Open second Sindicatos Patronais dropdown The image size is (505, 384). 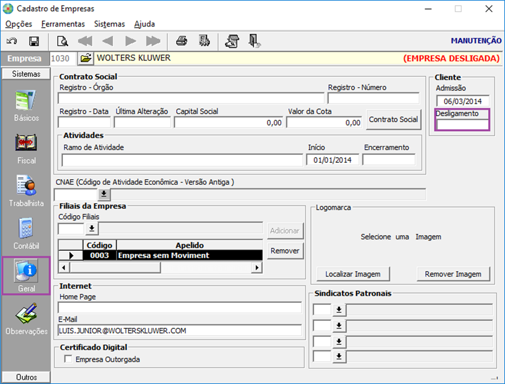339,325
